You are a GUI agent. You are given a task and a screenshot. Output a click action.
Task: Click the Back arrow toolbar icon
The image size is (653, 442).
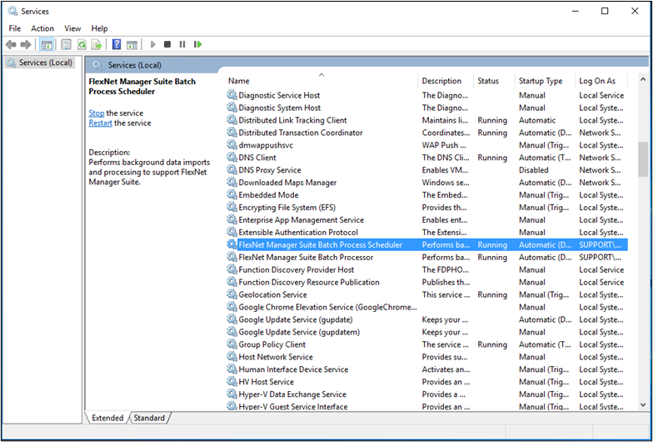[12, 44]
